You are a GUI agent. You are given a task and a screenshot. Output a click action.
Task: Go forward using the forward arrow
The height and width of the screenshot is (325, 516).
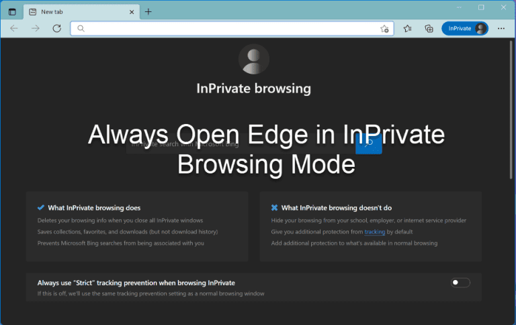[x=35, y=29]
